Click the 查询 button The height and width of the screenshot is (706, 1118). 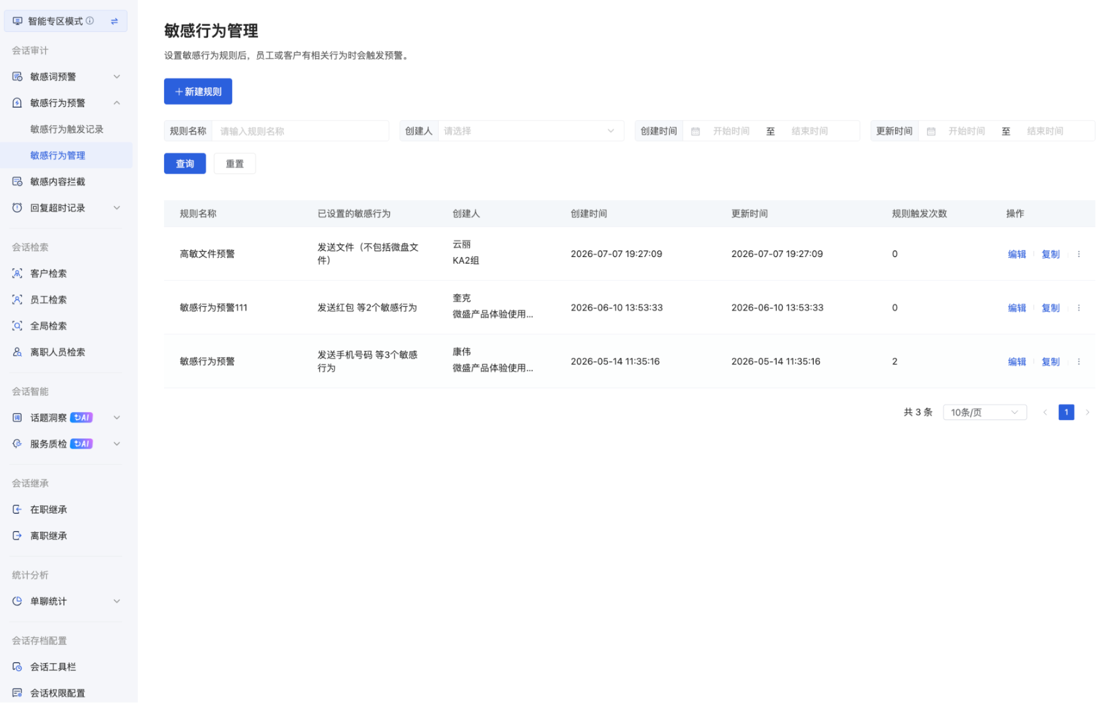(185, 164)
